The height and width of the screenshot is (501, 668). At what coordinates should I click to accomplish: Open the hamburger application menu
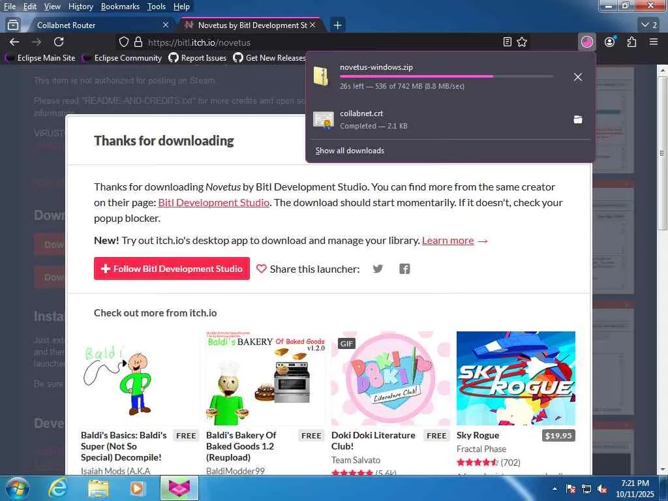pyautogui.click(x=654, y=42)
